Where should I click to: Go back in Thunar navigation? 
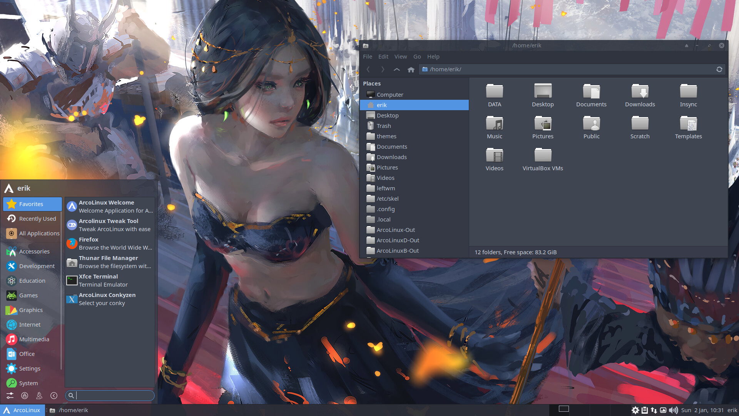368,69
